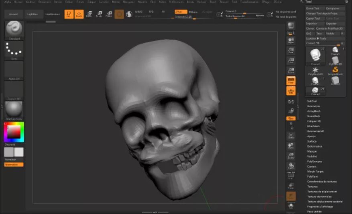Open the Couleur menu

[x=31, y=2]
